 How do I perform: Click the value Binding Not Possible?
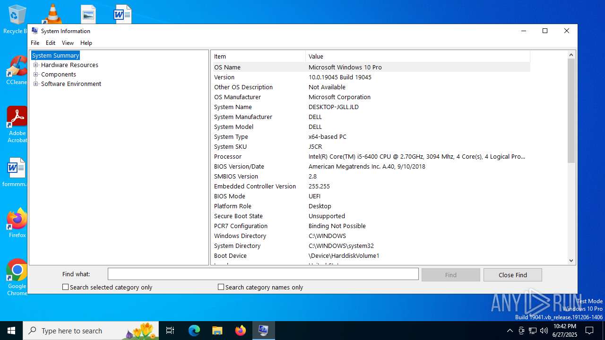[337, 226]
